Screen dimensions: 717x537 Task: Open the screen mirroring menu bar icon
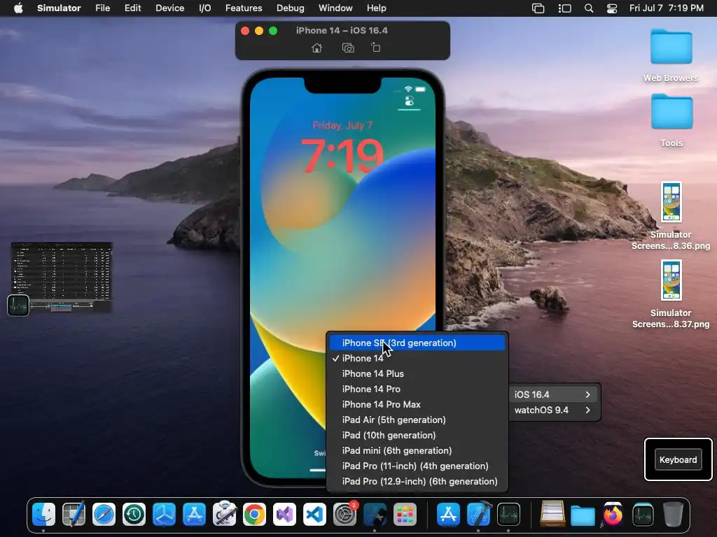click(x=538, y=8)
